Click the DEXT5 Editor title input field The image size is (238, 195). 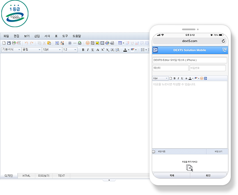190,60
